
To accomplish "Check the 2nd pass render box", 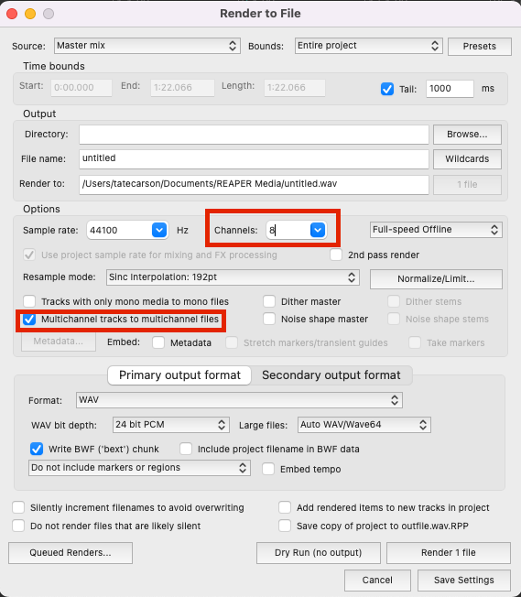I will coord(336,255).
